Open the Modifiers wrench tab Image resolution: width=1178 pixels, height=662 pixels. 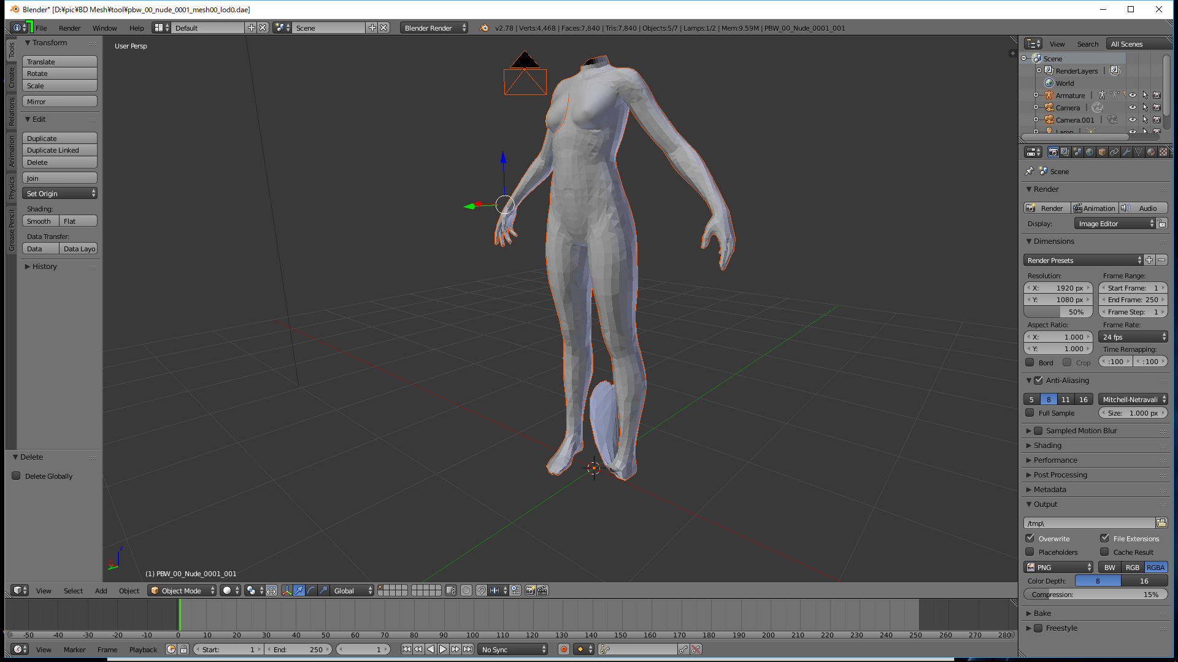(1126, 152)
